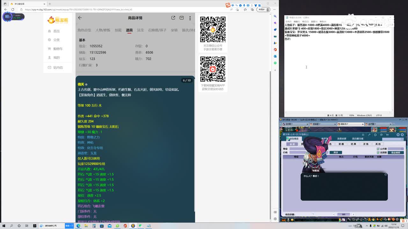Click the search input box in 藏宝阁 window
The height and width of the screenshot is (229, 408).
point(392,138)
